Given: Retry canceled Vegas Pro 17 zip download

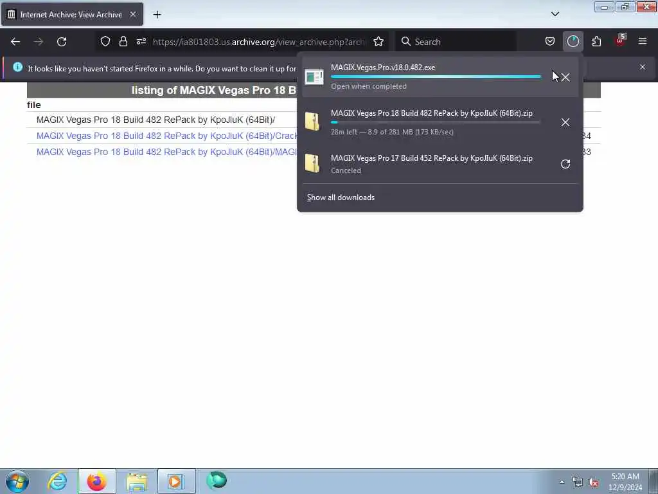Looking at the screenshot, I should [565, 164].
